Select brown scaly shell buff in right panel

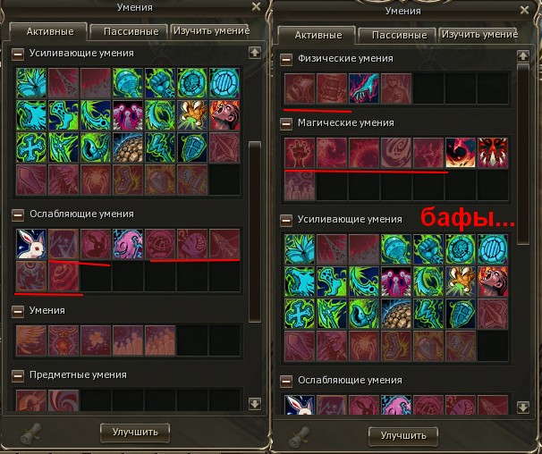tap(396, 314)
